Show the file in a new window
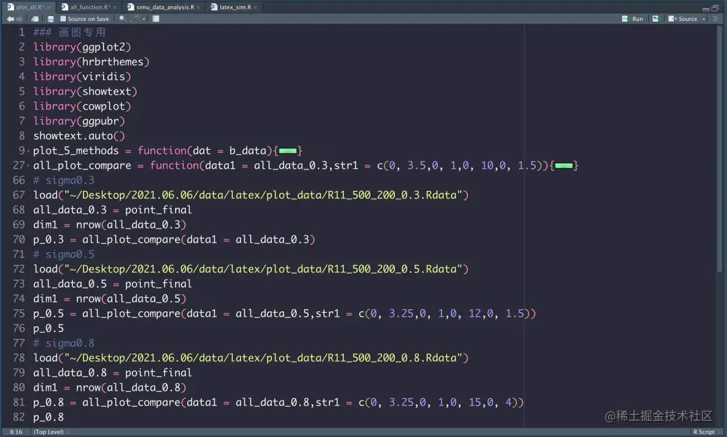This screenshot has width=727, height=437. coord(35,19)
